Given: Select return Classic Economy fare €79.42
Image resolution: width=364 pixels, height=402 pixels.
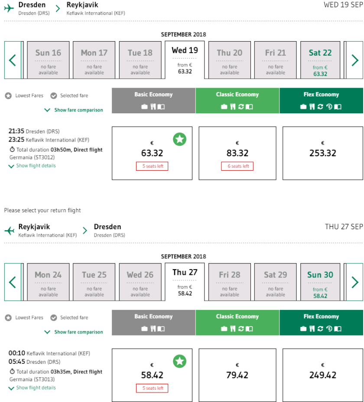Looking at the screenshot, I should pyautogui.click(x=237, y=375).
